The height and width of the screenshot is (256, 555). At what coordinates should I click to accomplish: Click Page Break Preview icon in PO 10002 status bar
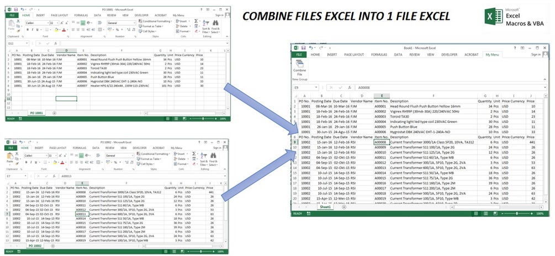coord(182,252)
